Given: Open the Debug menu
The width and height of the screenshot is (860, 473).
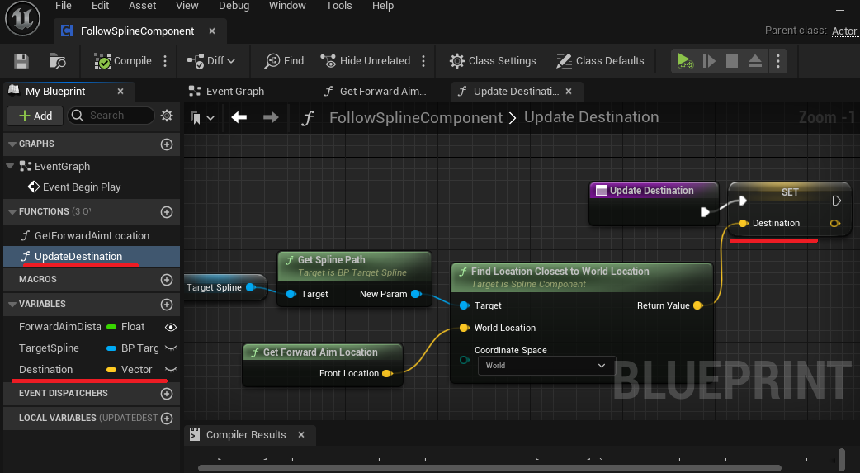Looking at the screenshot, I should [x=234, y=6].
